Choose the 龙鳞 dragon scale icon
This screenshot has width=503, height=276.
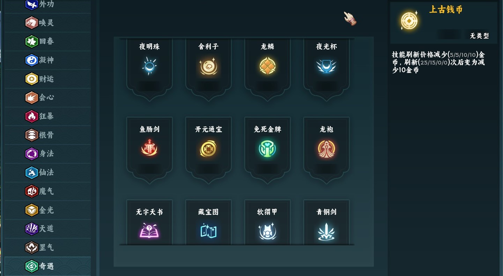pyautogui.click(x=268, y=66)
